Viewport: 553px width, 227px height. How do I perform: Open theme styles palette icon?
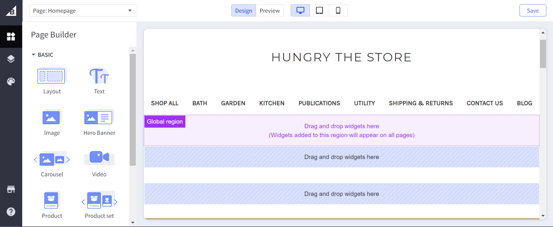coord(11,82)
